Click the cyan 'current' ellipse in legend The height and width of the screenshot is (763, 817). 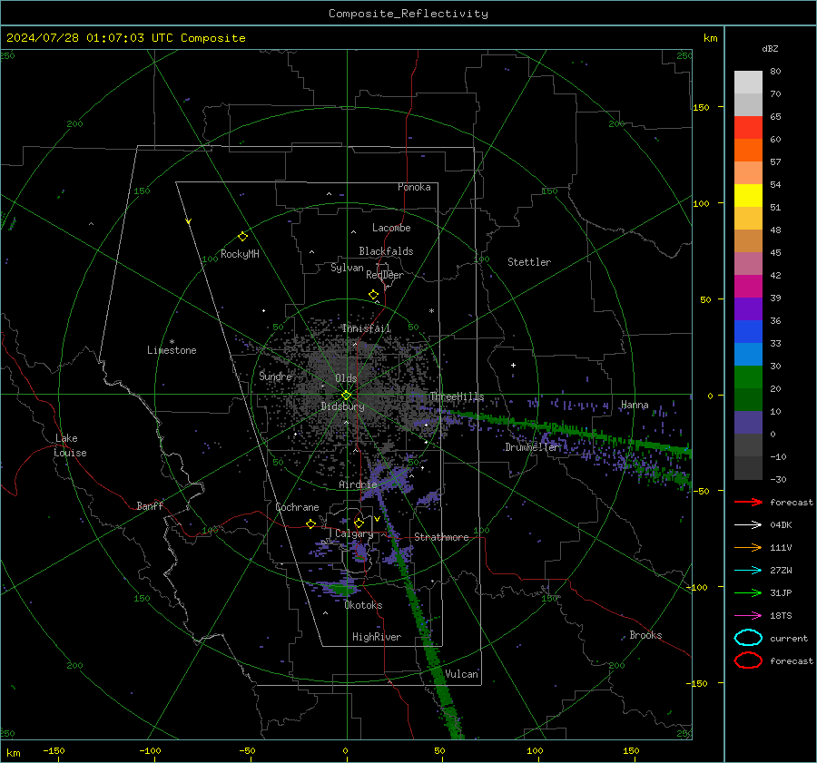[748, 638]
